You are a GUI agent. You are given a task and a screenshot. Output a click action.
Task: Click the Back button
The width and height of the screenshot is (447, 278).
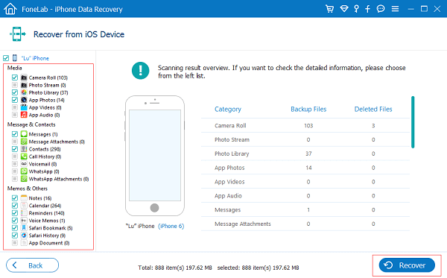coord(32,265)
